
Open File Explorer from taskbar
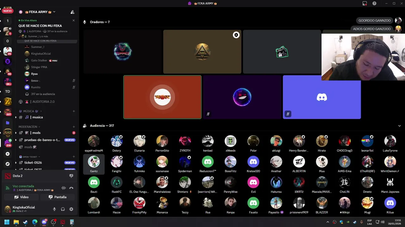click(x=16, y=222)
